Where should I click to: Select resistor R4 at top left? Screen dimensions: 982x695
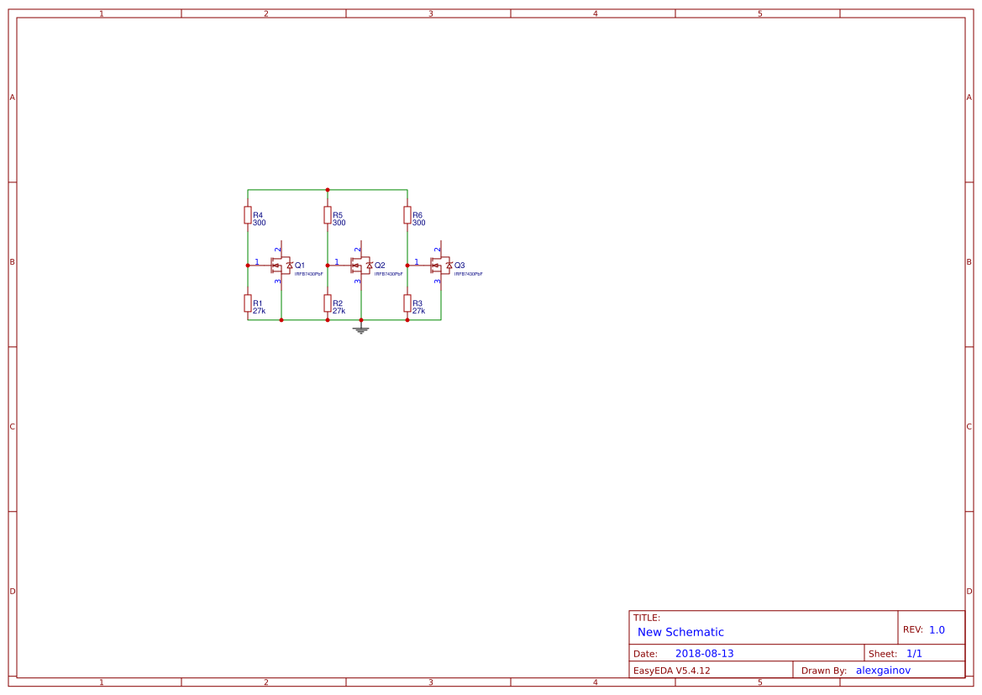[247, 217]
